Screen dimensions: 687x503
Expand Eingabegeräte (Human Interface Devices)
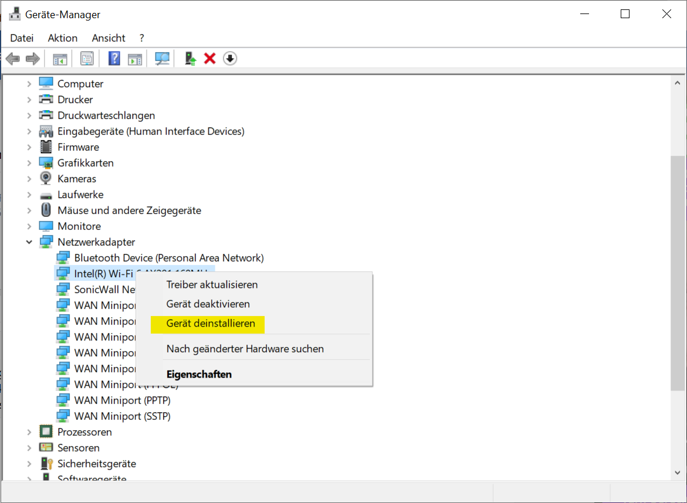point(29,131)
